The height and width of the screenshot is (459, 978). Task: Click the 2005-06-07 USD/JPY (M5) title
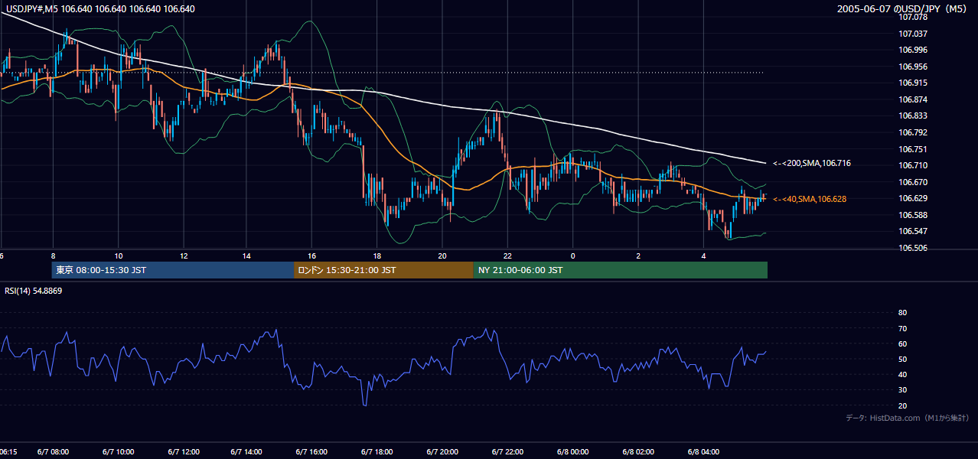pos(903,9)
